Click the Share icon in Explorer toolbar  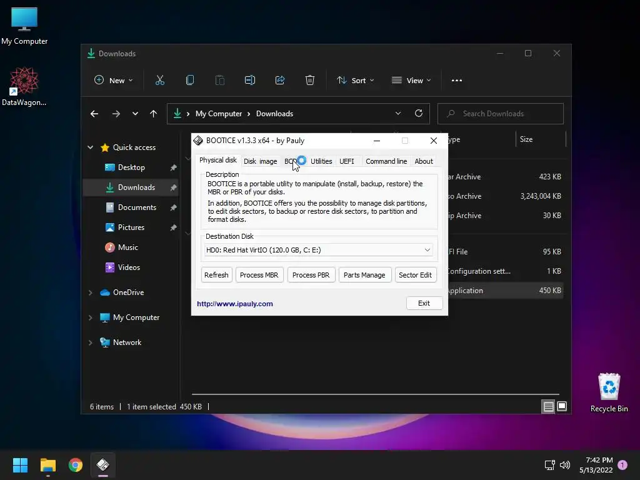[x=280, y=81]
